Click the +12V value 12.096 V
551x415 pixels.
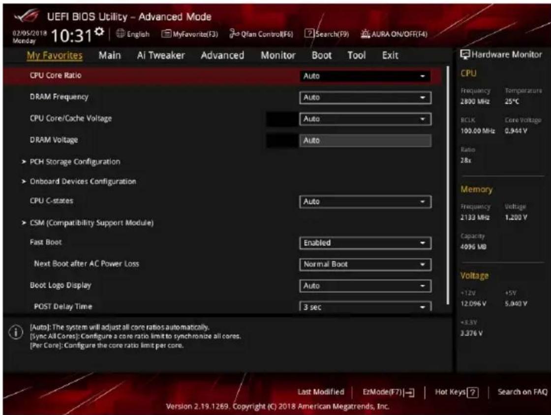[473, 304]
